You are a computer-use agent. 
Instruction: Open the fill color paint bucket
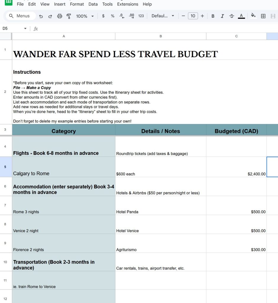pos(253,16)
